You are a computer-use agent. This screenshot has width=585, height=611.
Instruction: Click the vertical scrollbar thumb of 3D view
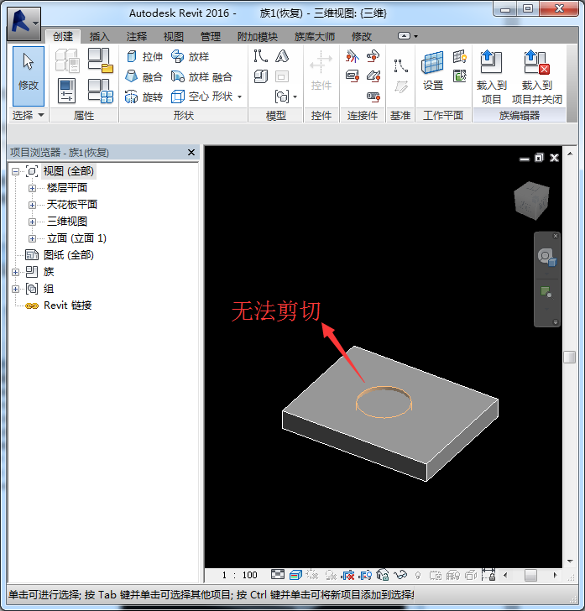click(x=569, y=357)
